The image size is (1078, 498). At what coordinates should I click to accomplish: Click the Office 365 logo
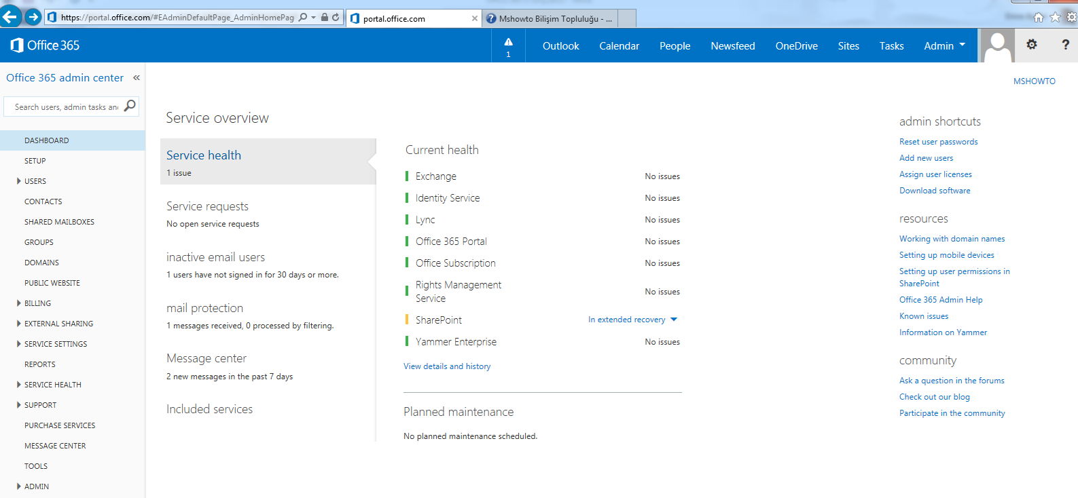point(45,45)
